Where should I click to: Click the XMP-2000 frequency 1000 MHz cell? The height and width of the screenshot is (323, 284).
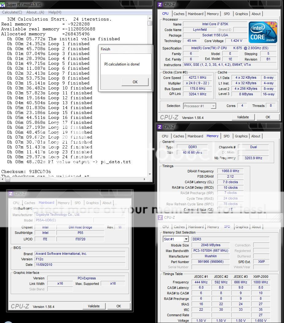(261, 282)
